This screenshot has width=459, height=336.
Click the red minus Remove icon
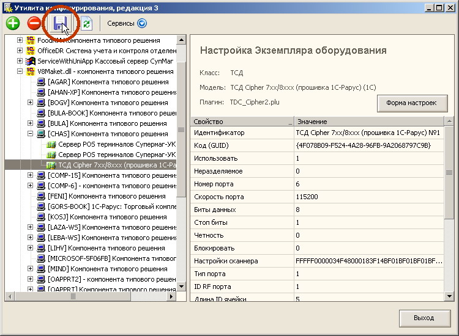click(x=34, y=24)
